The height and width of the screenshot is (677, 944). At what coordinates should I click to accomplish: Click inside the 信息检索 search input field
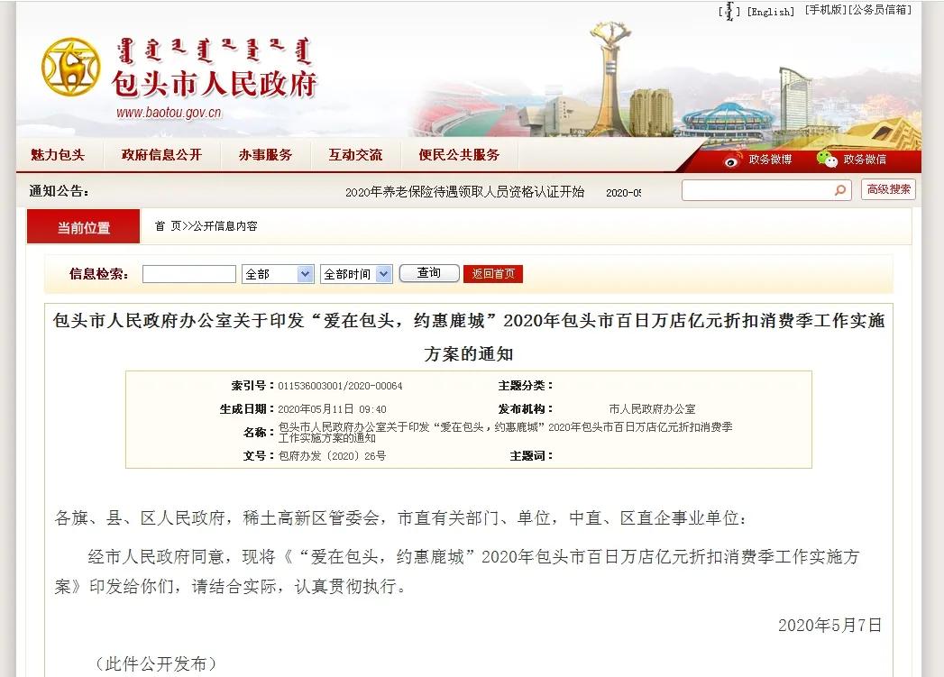tap(188, 272)
